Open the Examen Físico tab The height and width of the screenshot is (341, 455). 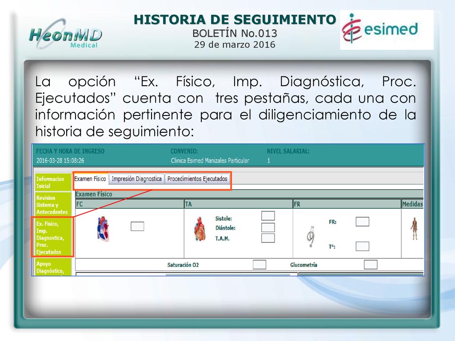tap(90, 179)
